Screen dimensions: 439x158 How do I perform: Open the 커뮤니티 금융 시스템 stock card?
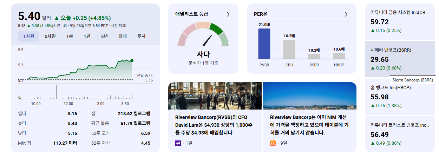click(400, 21)
